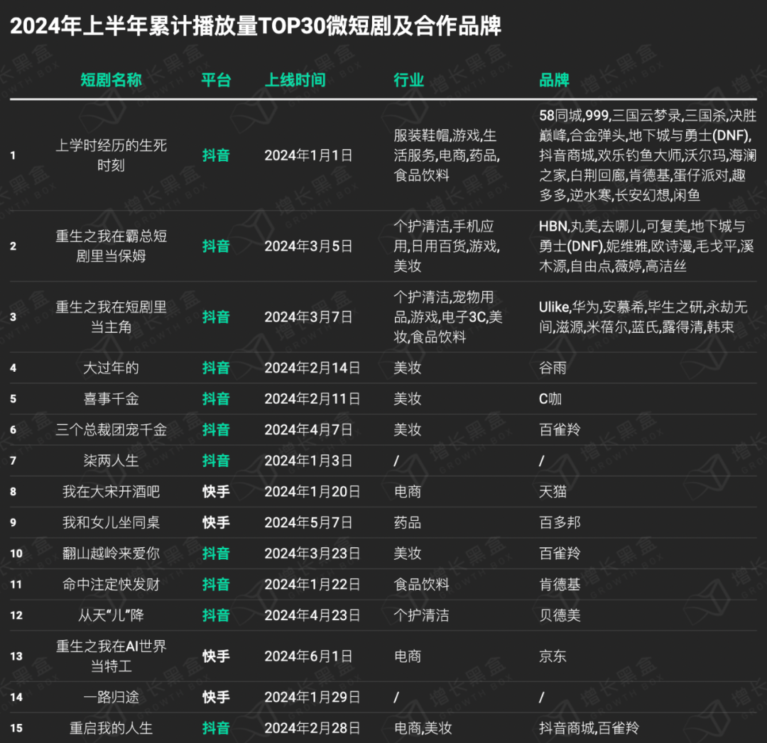Click the 平台 column header

click(x=216, y=79)
